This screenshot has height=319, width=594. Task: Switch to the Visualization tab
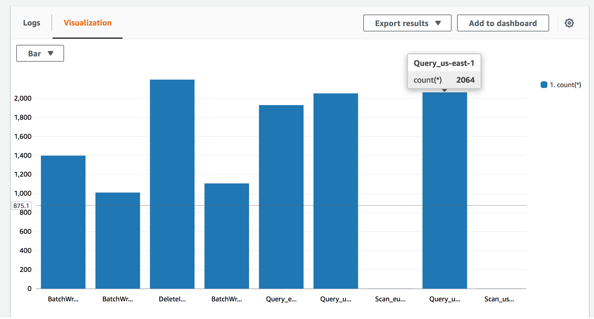click(x=87, y=23)
